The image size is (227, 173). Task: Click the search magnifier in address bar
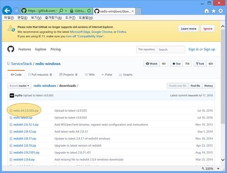pyautogui.click(x=61, y=10)
